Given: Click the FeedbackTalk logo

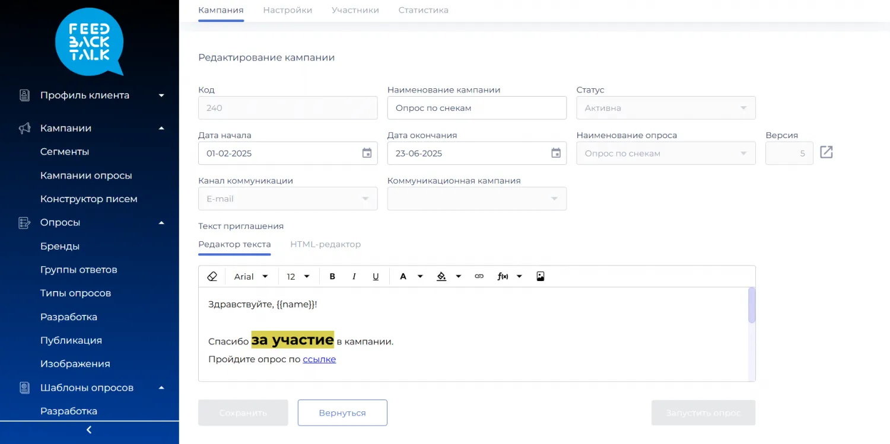Looking at the screenshot, I should [x=89, y=41].
